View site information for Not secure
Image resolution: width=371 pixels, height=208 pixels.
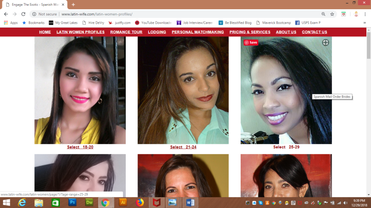tap(45, 14)
